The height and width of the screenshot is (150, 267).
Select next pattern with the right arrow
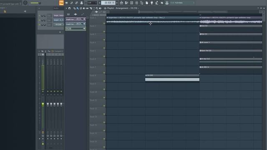click(x=117, y=3)
